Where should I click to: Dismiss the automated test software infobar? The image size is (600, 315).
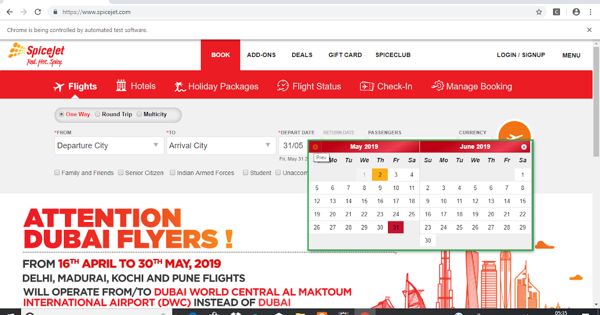point(589,30)
